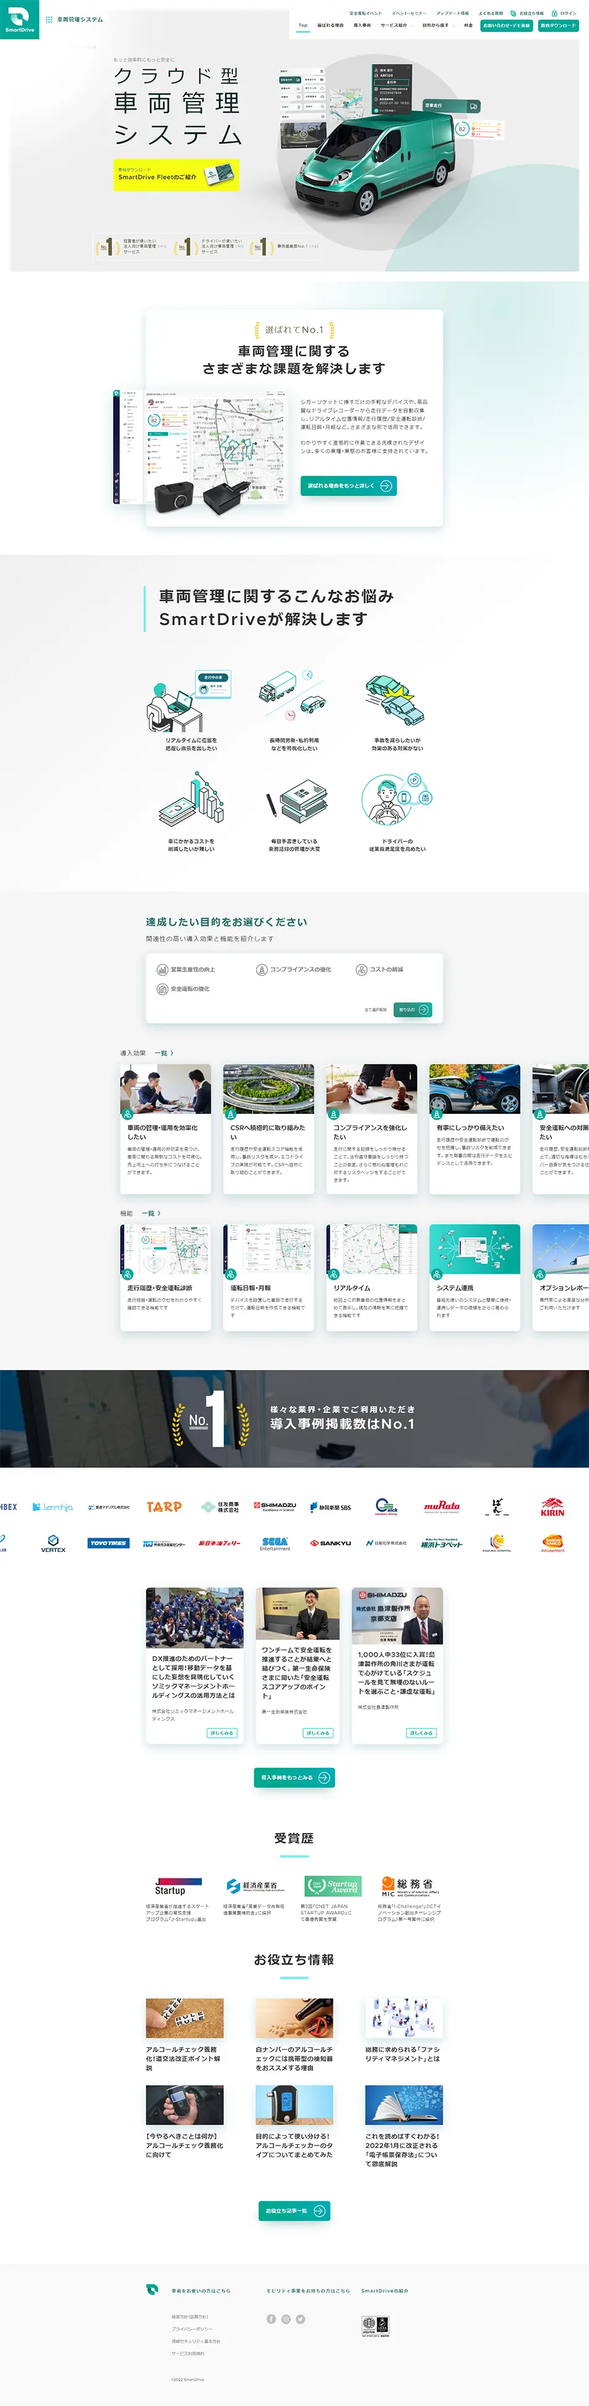The height and width of the screenshot is (2406, 589).
Task: Open the 走行履歴・安全運転診断 feature card
Action: [165, 1277]
